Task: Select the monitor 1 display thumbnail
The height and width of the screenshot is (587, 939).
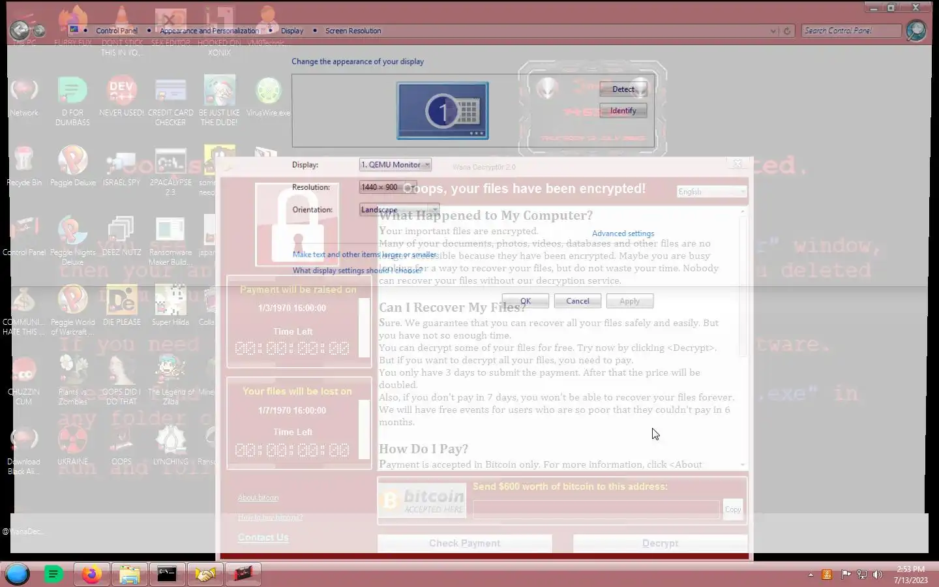Action: 443,111
